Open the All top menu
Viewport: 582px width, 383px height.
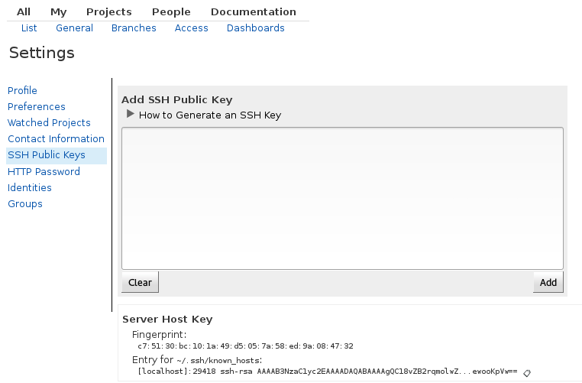click(x=24, y=12)
